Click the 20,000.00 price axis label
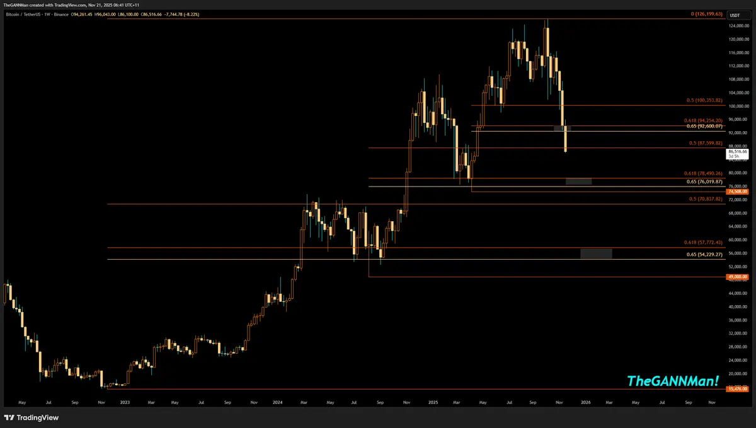This screenshot has height=428, width=756. pyautogui.click(x=738, y=374)
